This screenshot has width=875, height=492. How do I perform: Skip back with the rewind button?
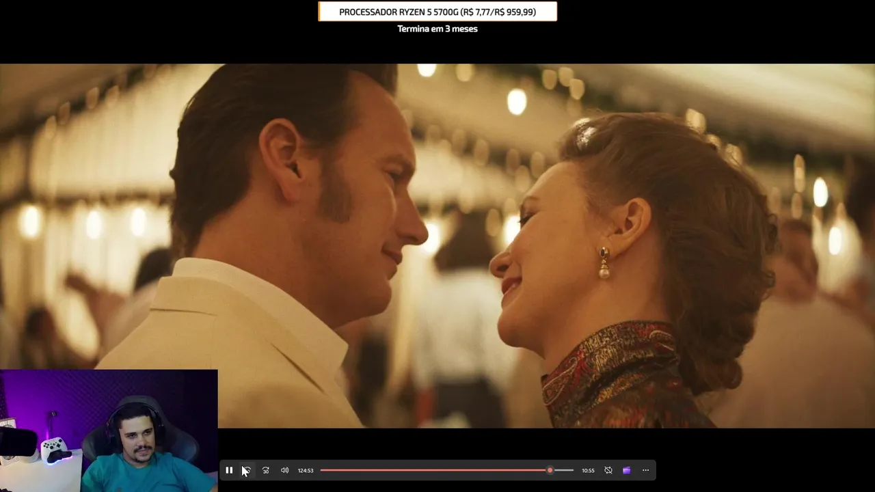[x=247, y=470]
